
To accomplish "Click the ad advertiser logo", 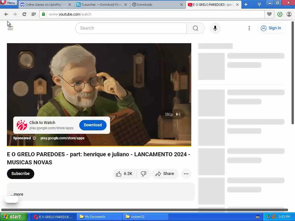I will click(22, 125).
